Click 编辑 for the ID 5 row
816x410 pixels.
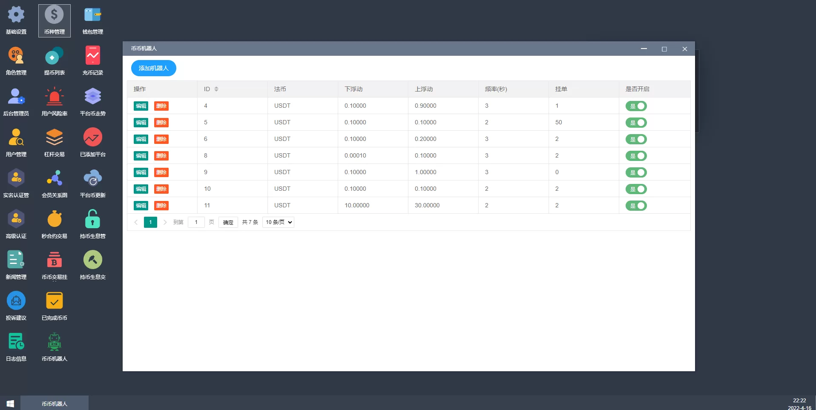coord(141,123)
